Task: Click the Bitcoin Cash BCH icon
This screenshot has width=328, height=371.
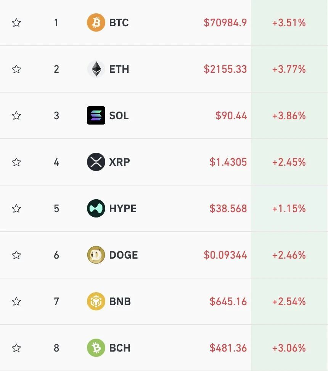Action: click(96, 348)
